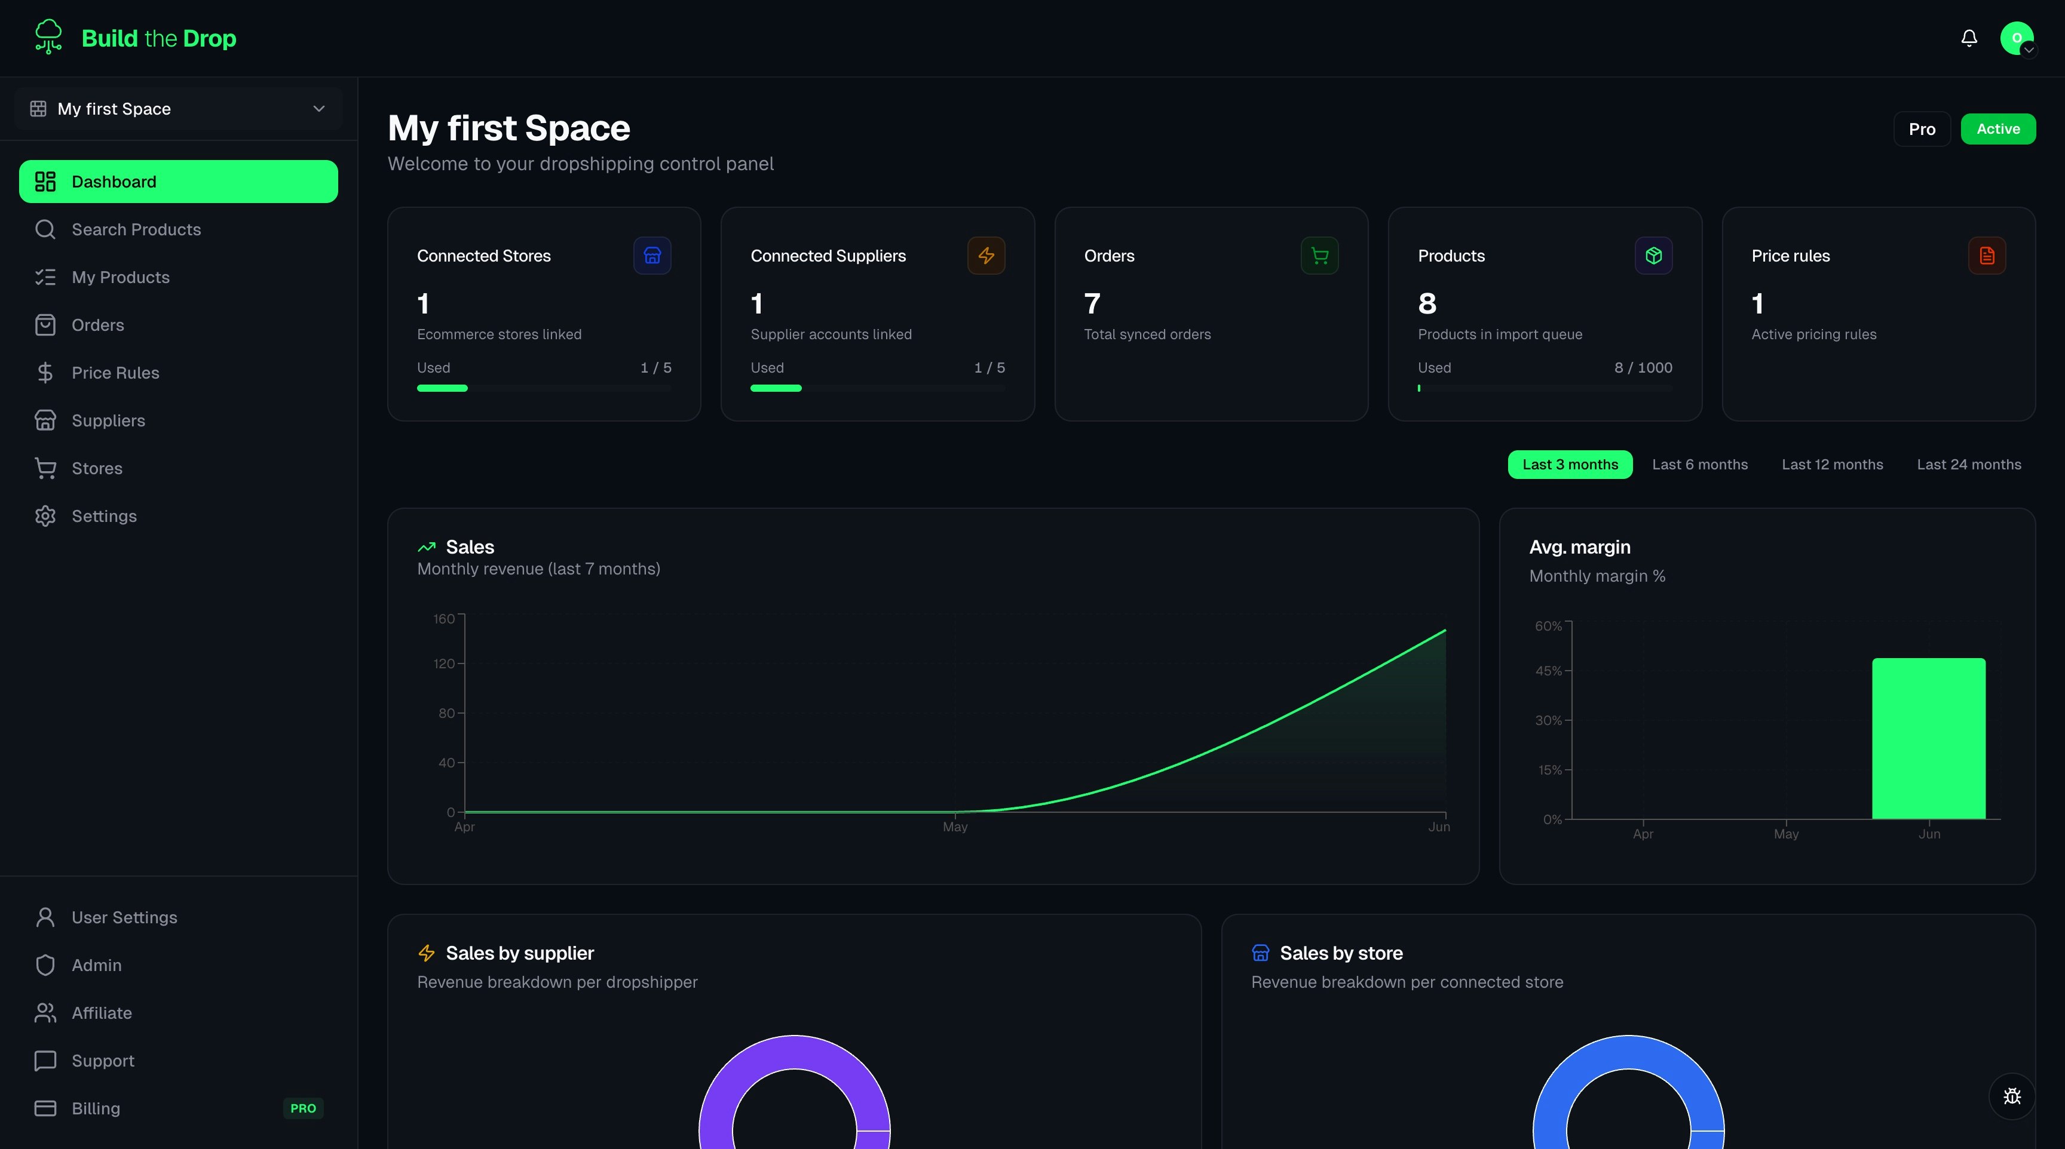Screen dimensions: 2065x1149
Task: Click the Affiliate people icon
Action: [45, 1013]
